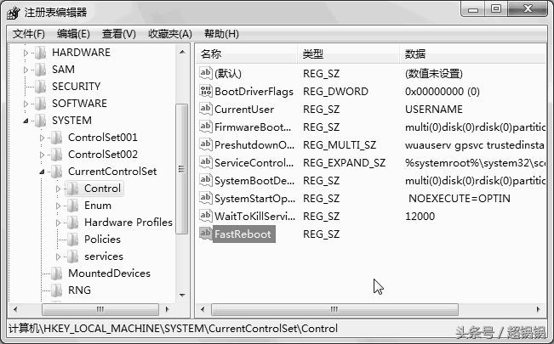Screen dimensions: 554x344
Task: Click the BootDriverFlags DWORD icon
Action: 206,91
